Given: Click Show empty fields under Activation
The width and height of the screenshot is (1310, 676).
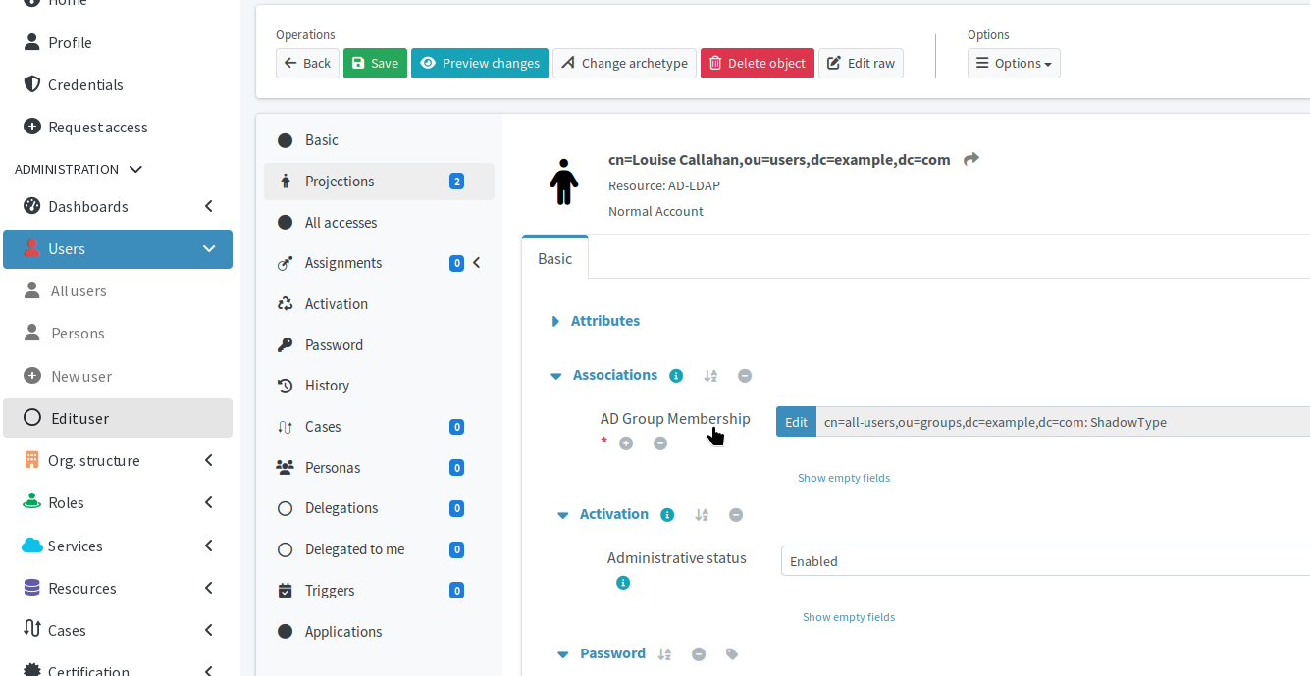Looking at the screenshot, I should (848, 616).
